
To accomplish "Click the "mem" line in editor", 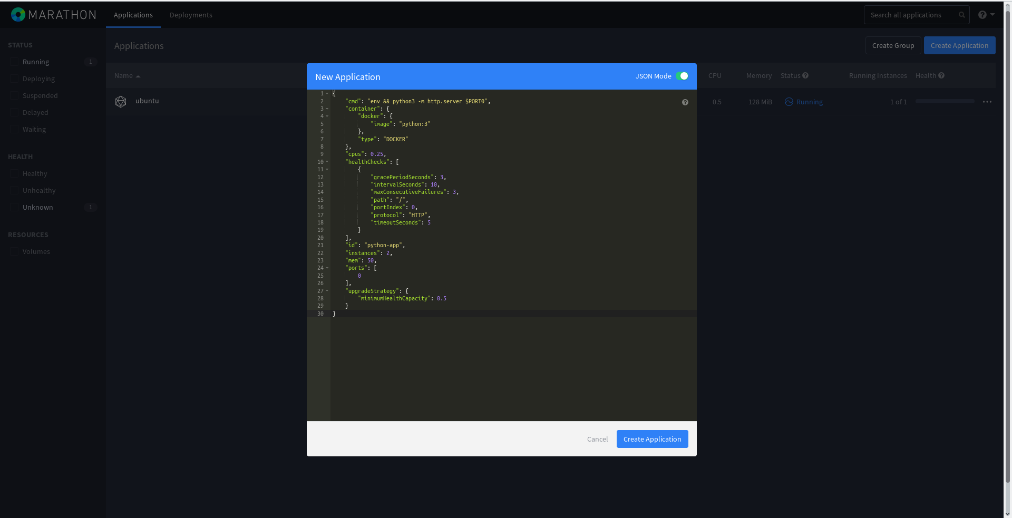I will tap(361, 261).
